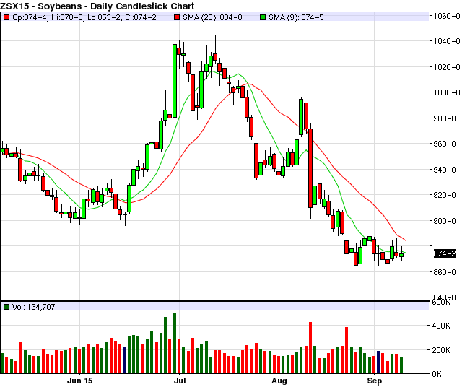
Task: Click the 960-0 price axis label
Action: coord(445,144)
